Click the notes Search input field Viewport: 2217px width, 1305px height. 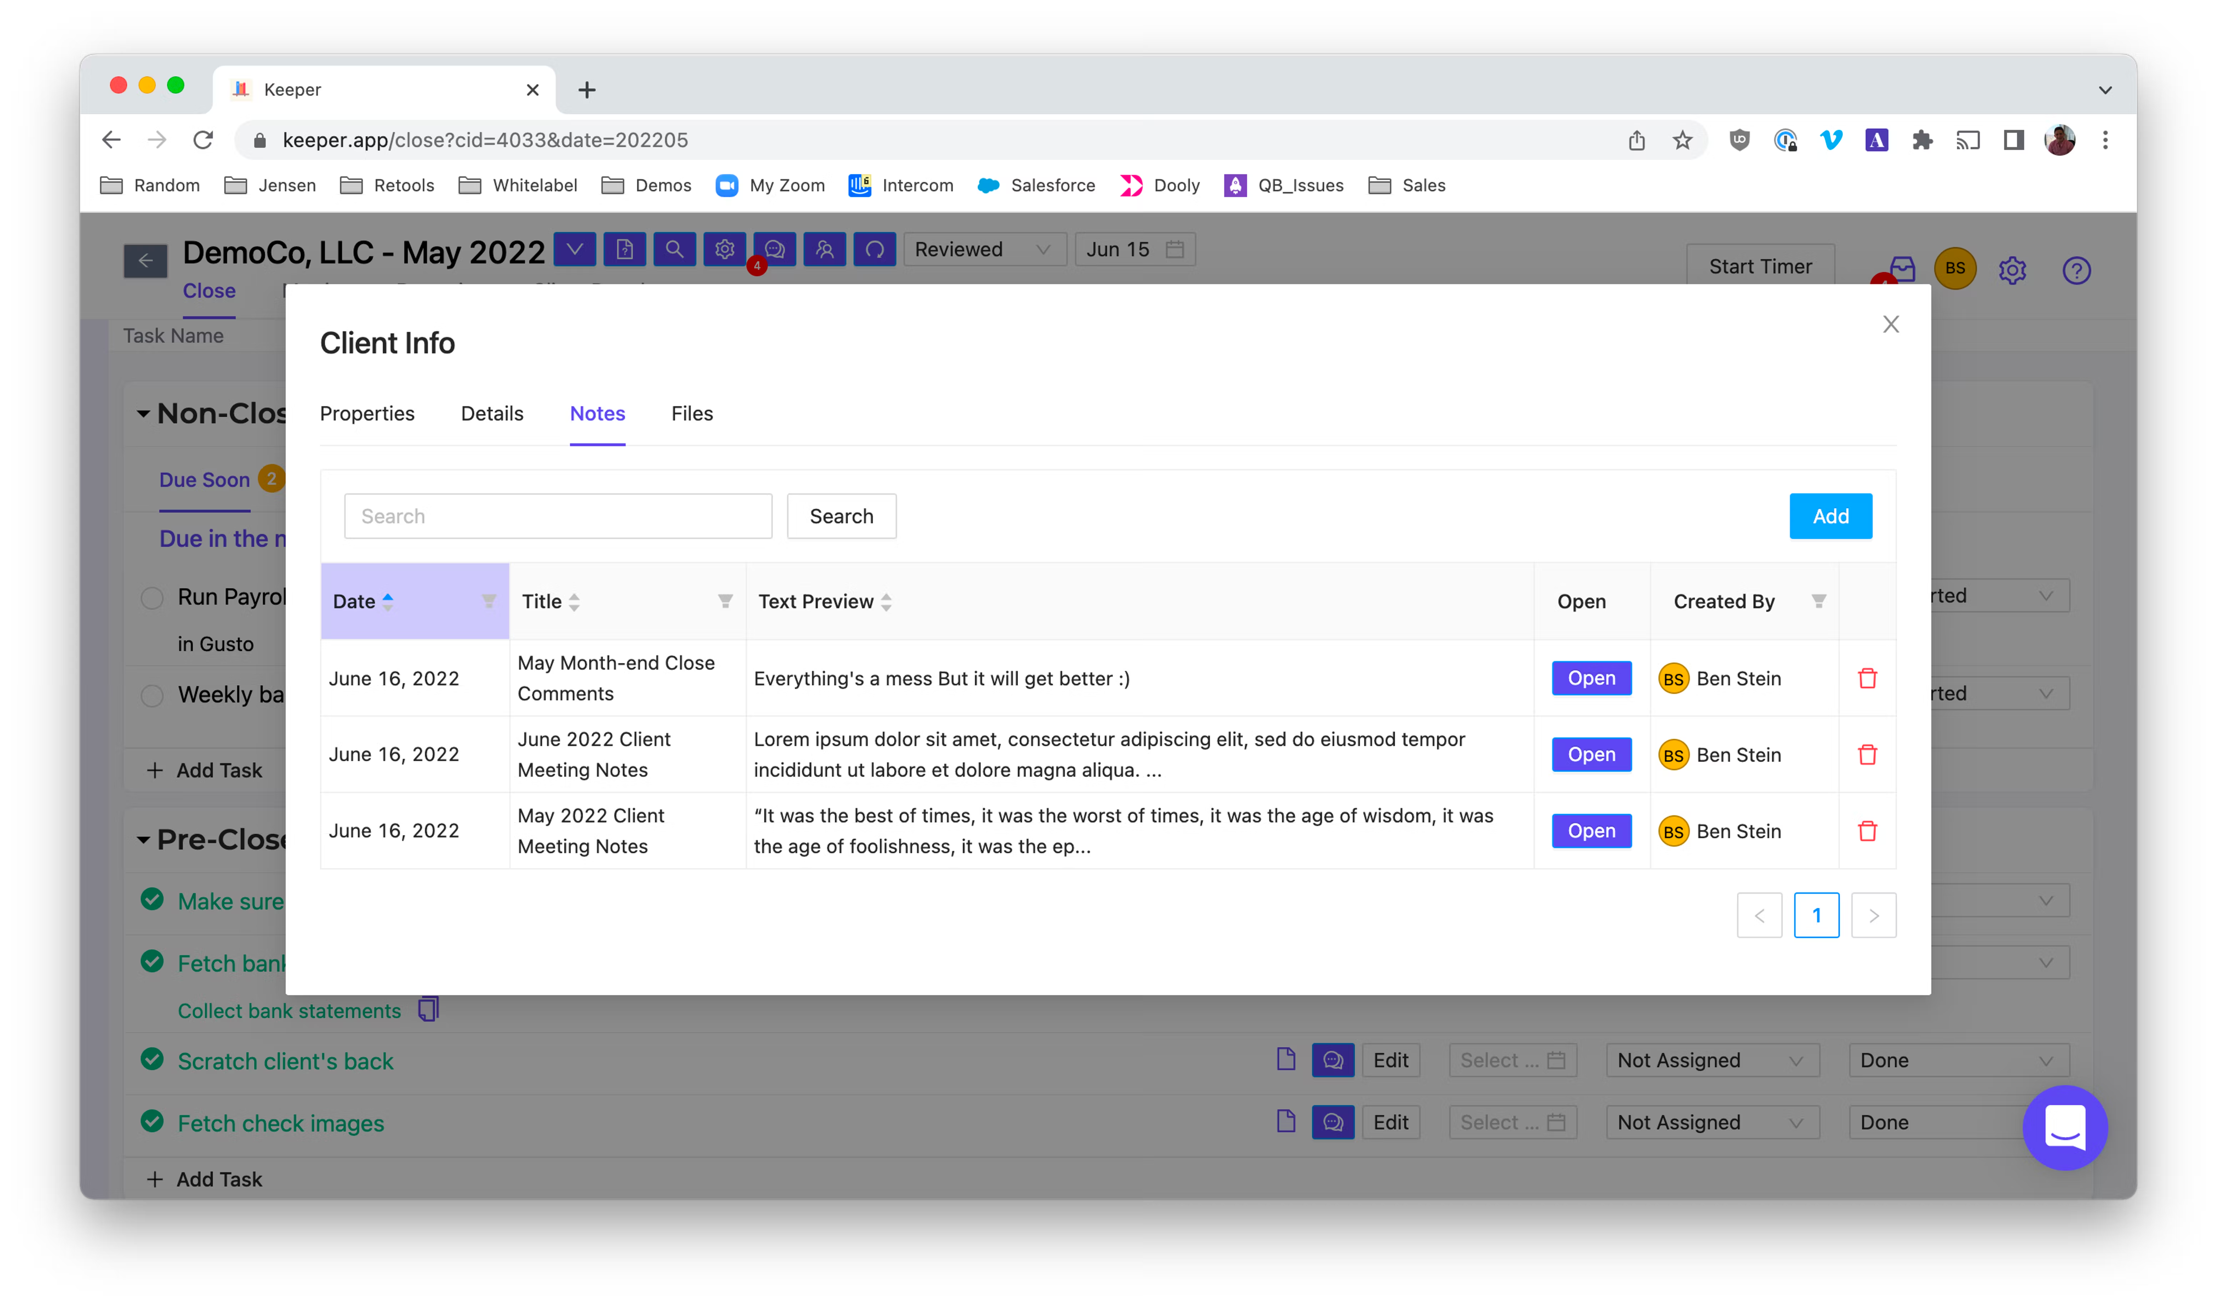point(558,516)
